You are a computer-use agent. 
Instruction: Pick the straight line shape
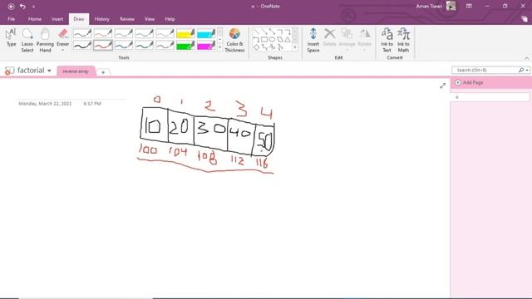[x=256, y=32]
